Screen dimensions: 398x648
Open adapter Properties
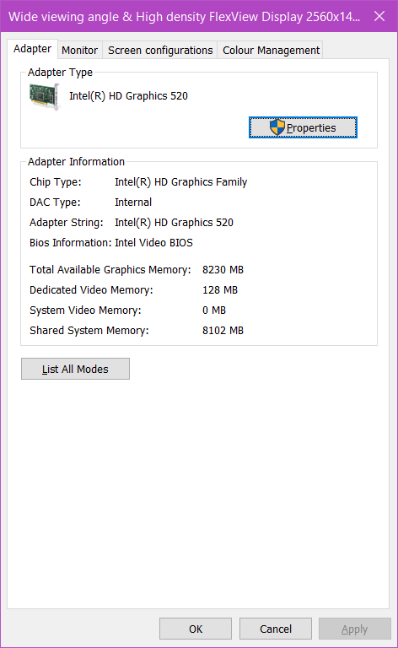point(303,127)
